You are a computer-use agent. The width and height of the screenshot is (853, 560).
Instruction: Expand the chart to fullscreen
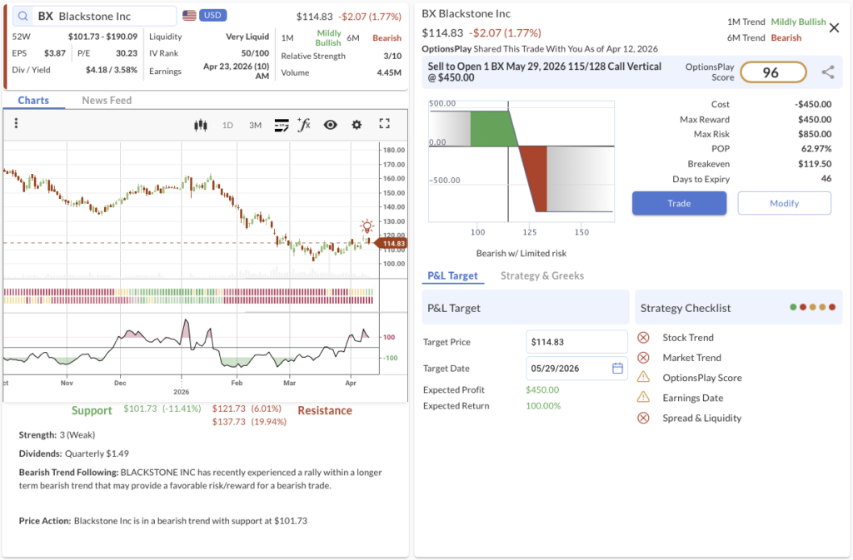click(384, 124)
